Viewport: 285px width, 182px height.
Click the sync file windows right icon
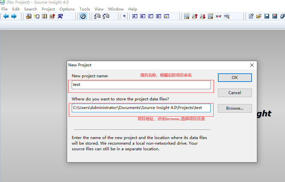pyautogui.click(x=106, y=16)
